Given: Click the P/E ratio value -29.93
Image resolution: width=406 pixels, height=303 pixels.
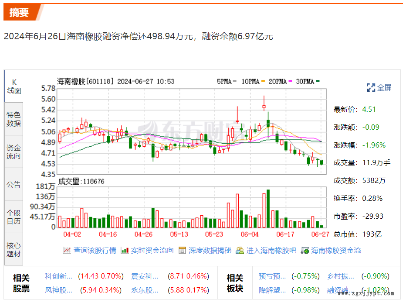Looking at the screenshot, I should pyautogui.click(x=372, y=216).
